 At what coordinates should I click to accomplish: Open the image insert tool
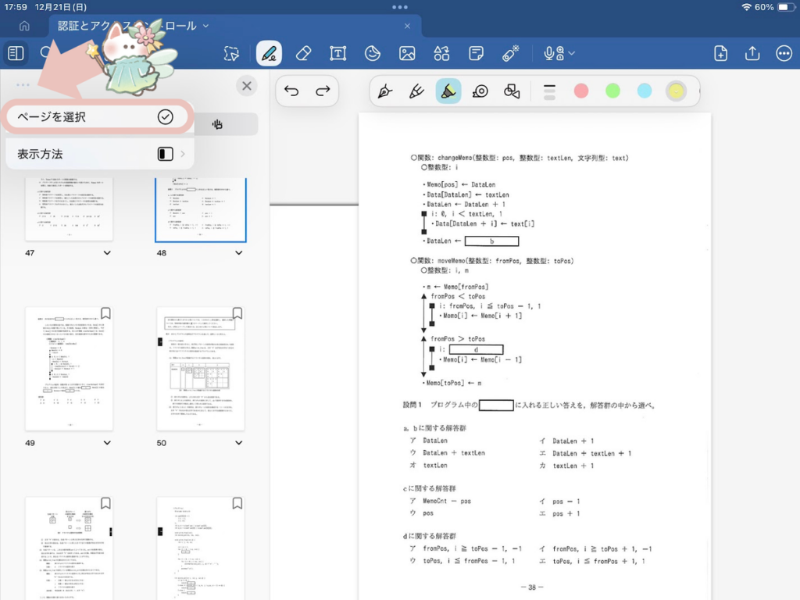click(x=407, y=53)
